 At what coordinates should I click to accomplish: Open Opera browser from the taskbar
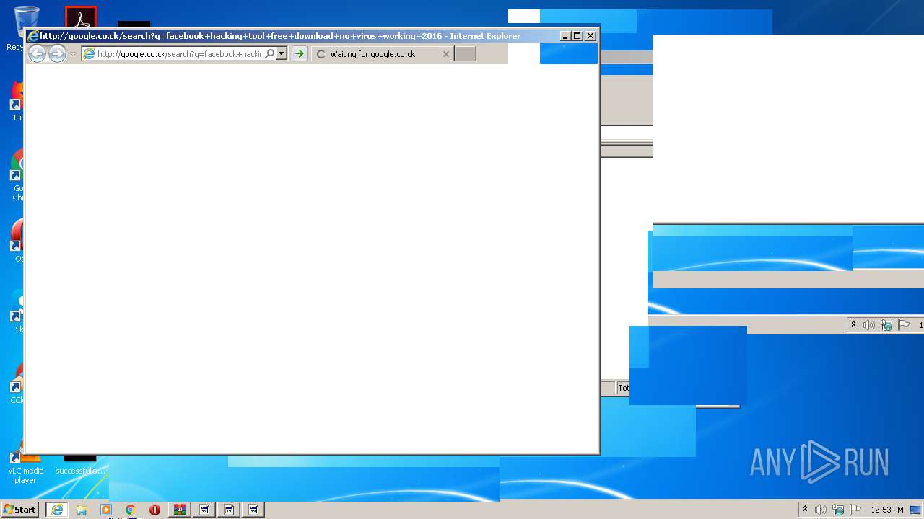[x=155, y=510]
